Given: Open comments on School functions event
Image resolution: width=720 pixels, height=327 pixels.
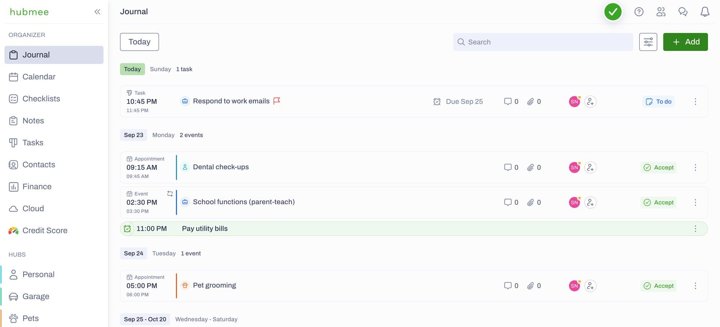Looking at the screenshot, I should coord(511,202).
